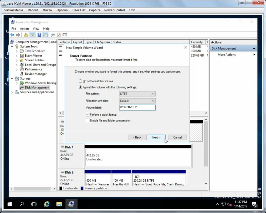
Task: Launch Internet Explorer from taskbar
Action: coord(47,204)
